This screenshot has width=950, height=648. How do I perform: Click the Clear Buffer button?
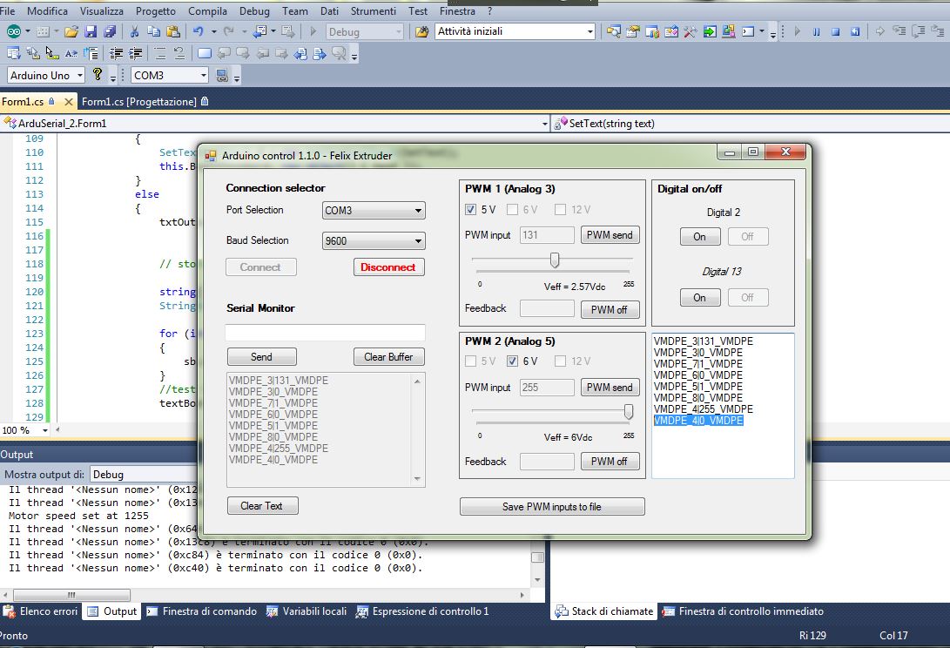388,357
